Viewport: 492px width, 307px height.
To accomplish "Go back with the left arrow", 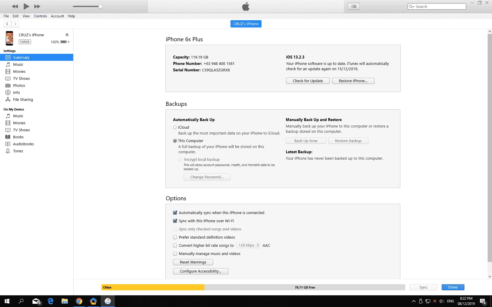I will coord(7,24).
